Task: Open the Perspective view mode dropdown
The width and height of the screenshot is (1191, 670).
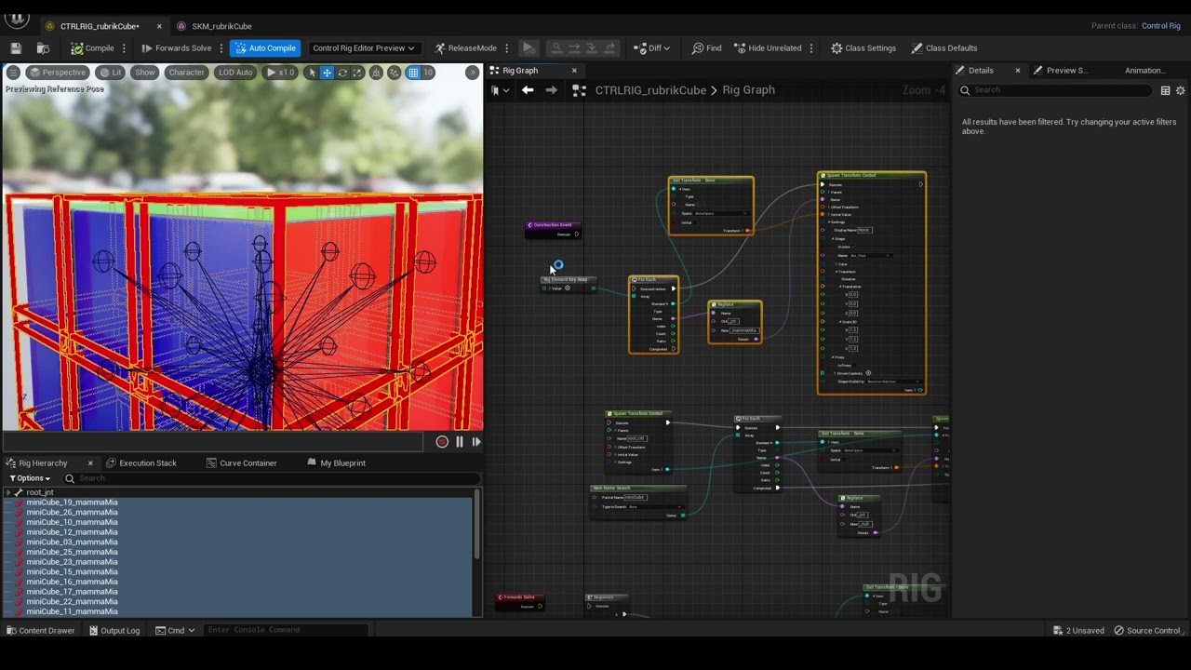Action: pyautogui.click(x=58, y=73)
